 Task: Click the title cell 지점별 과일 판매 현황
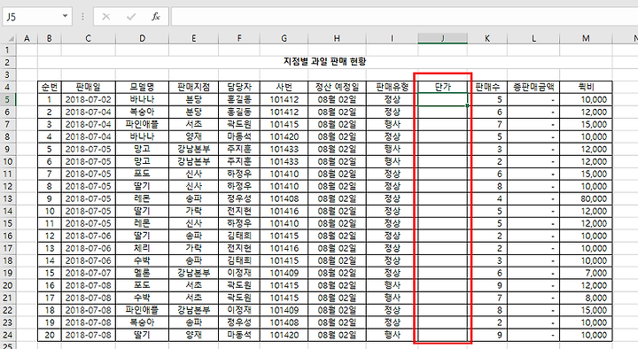[324, 62]
